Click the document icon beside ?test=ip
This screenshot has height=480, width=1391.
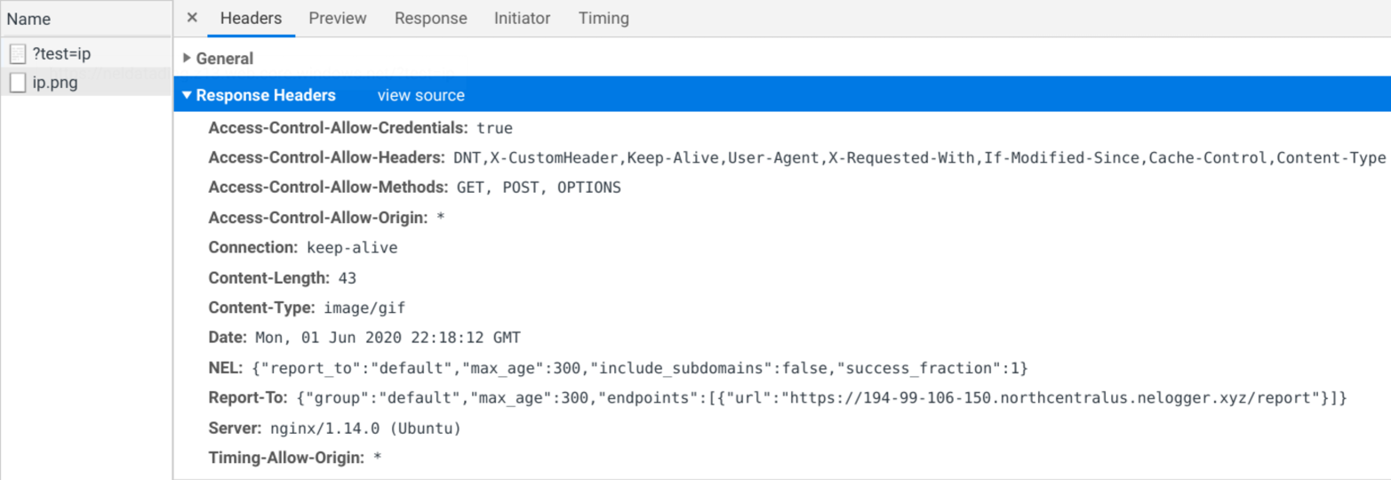coord(18,54)
